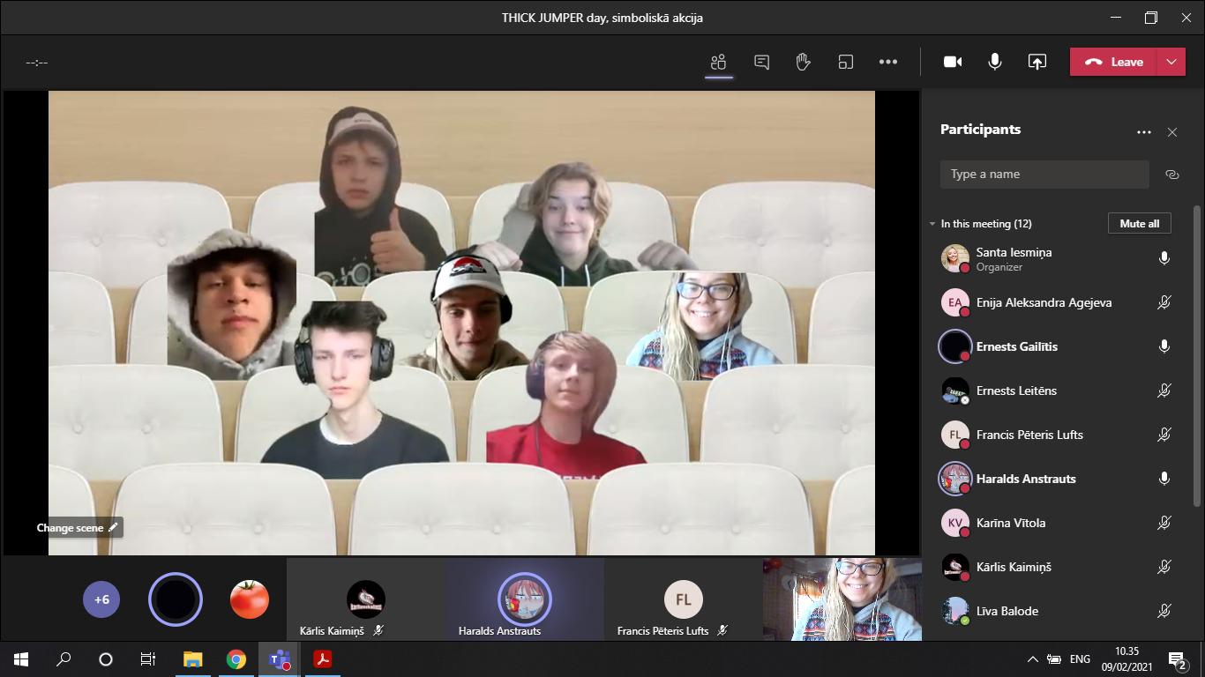Screen dimensions: 1205x677
Task: Mute Santa Iesmiņa's microphone
Action: [1164, 258]
